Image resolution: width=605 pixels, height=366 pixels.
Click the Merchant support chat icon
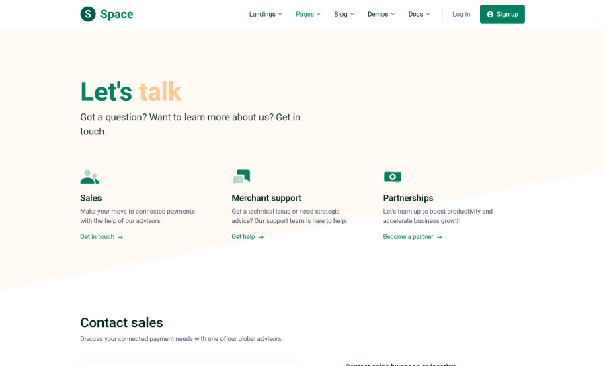[x=241, y=177]
